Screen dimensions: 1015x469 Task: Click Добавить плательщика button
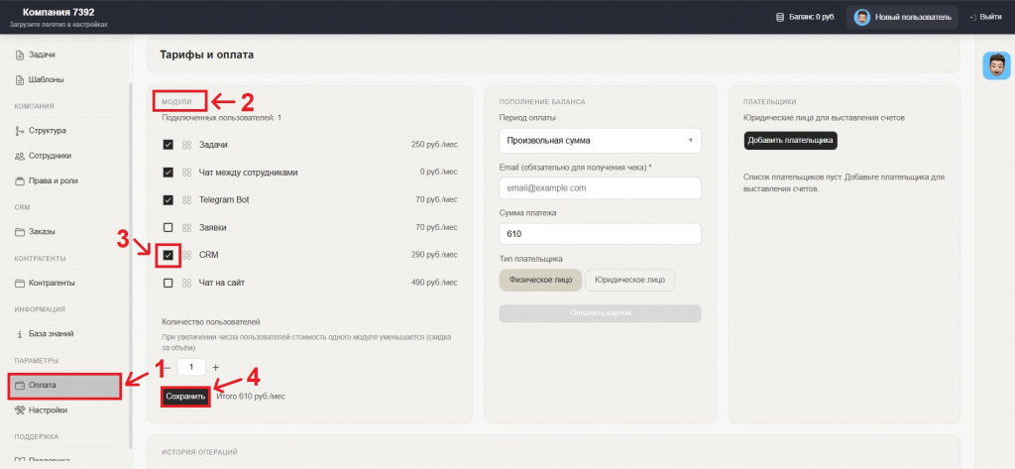pos(790,141)
